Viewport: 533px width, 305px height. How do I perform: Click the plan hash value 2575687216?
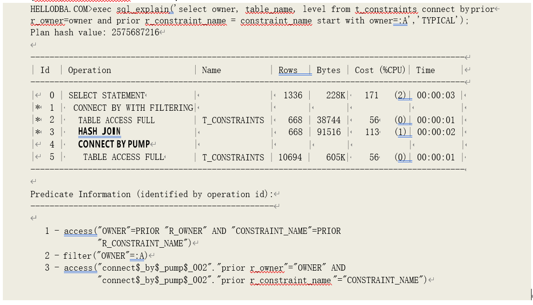click(135, 32)
